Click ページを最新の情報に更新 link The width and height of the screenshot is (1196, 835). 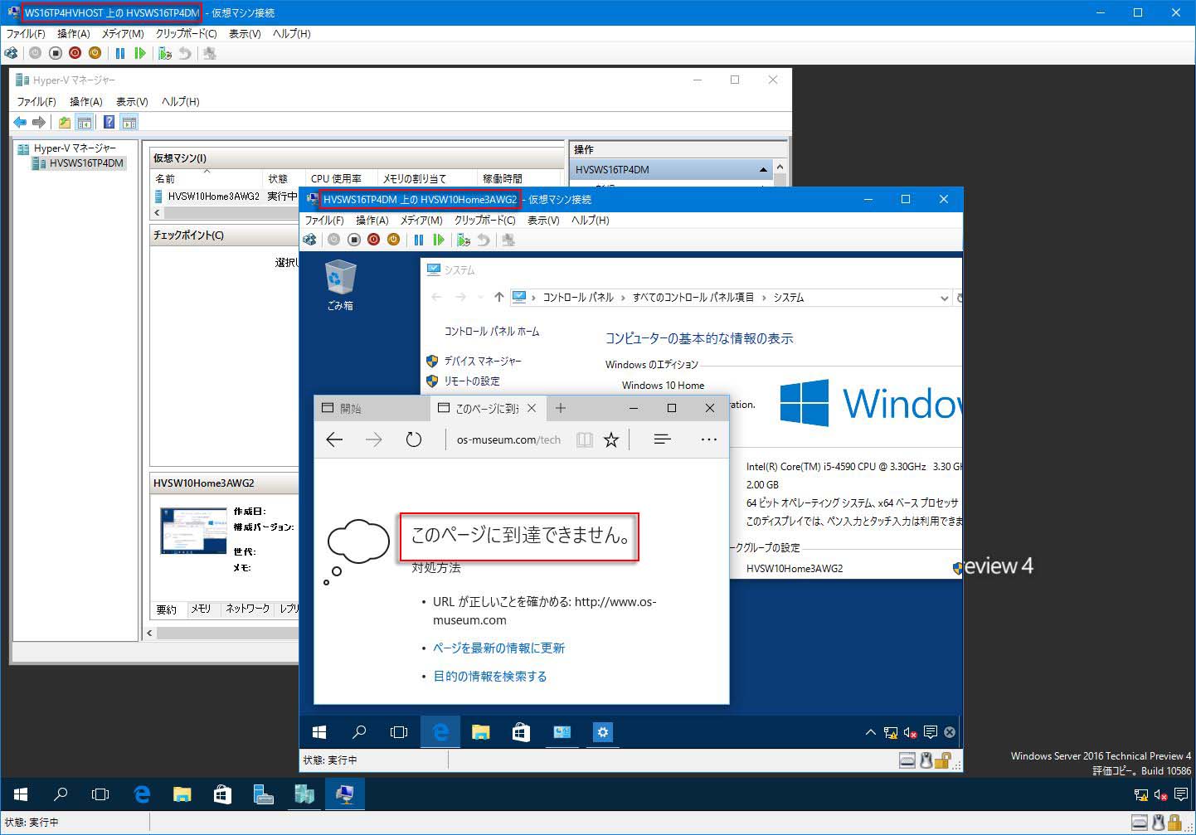point(498,648)
